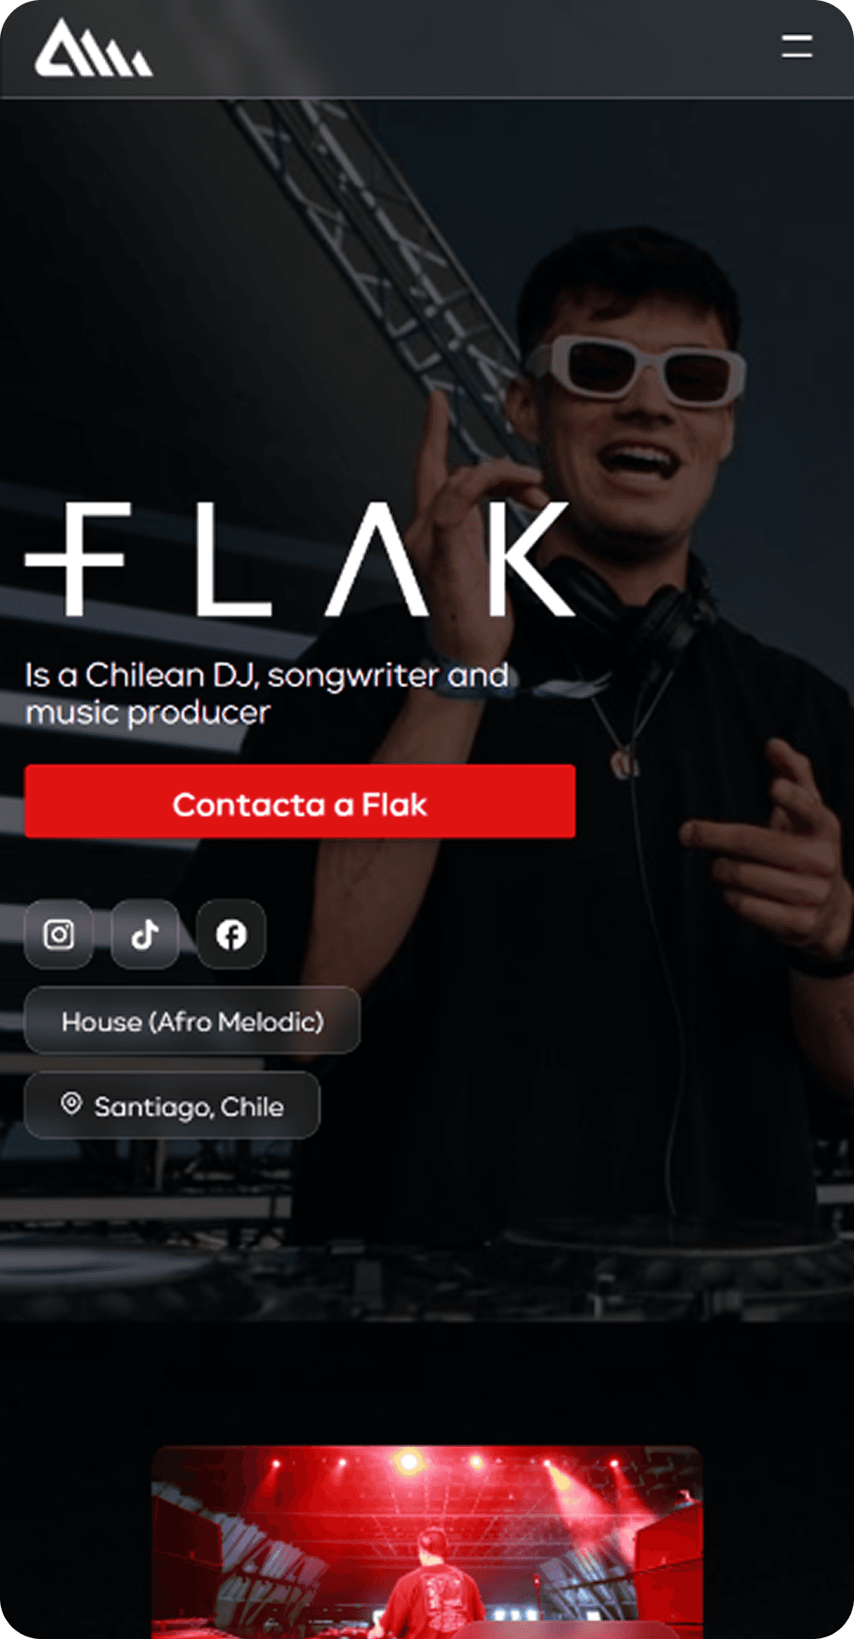Click the red Contacta a Flak button
Image resolution: width=854 pixels, height=1639 pixels.
click(300, 801)
